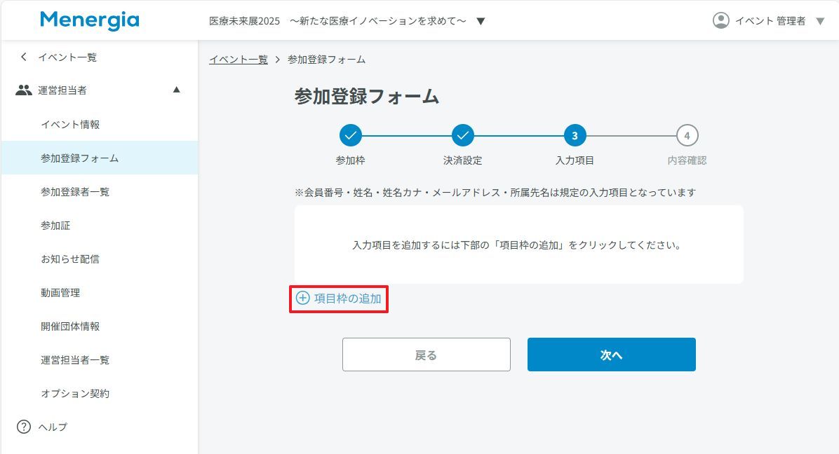
Task: Open the event selector dropdown arrow
Action: tap(481, 21)
